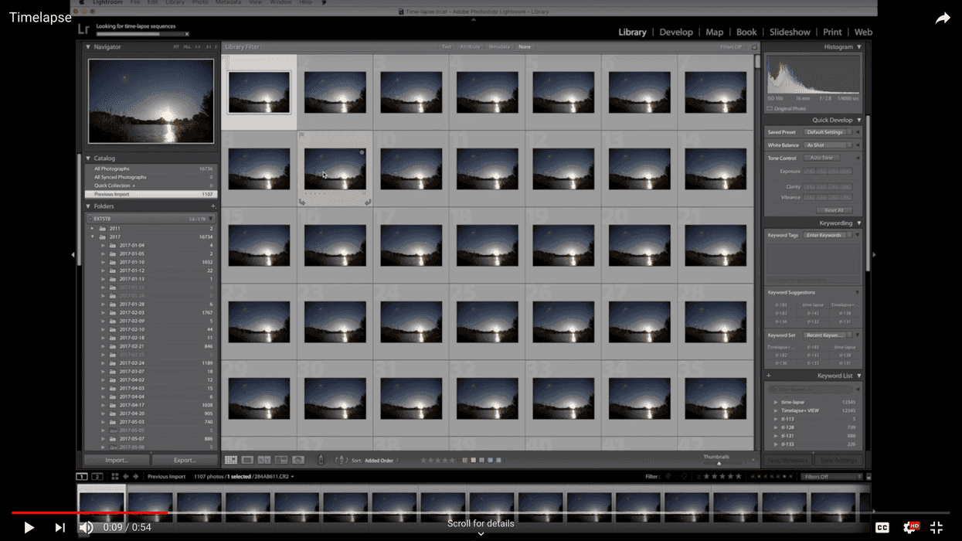The image size is (962, 541).
Task: Open the Web module
Action: (863, 32)
